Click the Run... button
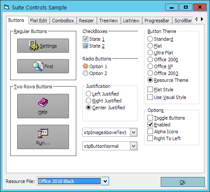The width and height of the screenshot is (210, 192). click(x=43, y=137)
